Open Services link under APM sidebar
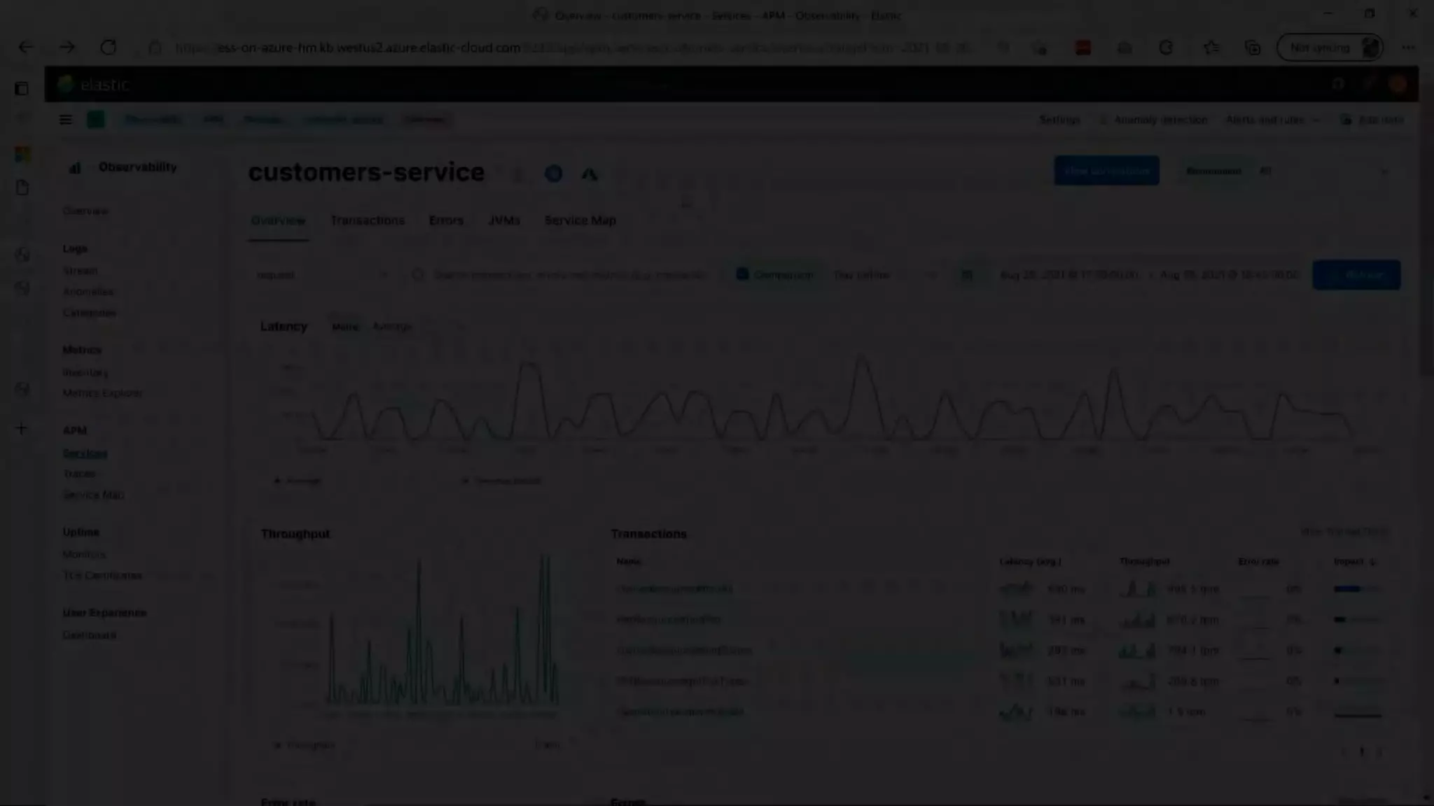This screenshot has height=806, width=1434. (x=85, y=453)
